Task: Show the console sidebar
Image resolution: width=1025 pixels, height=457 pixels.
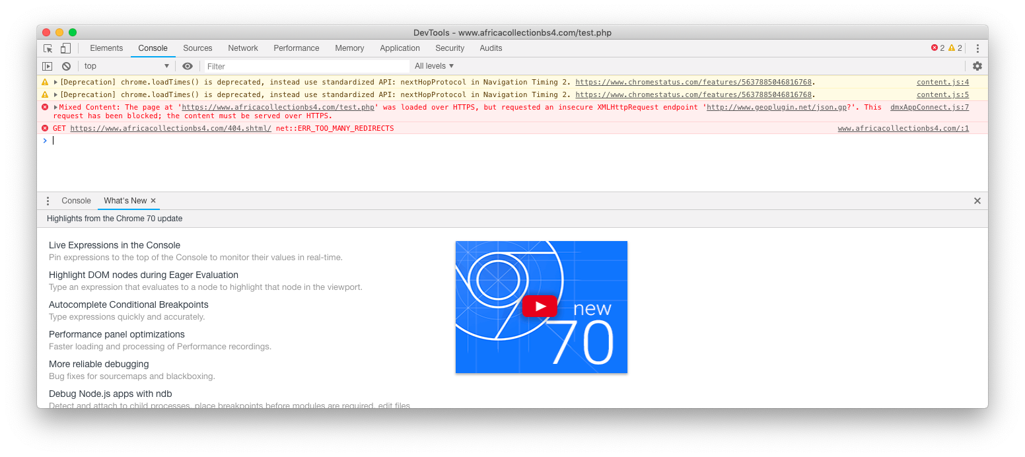Action: (x=47, y=66)
